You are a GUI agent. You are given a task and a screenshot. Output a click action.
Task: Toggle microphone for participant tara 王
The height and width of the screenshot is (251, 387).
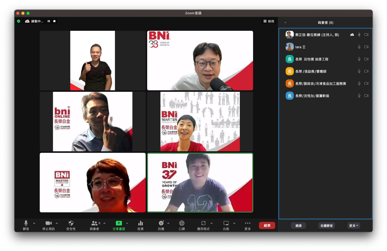pos(359,47)
